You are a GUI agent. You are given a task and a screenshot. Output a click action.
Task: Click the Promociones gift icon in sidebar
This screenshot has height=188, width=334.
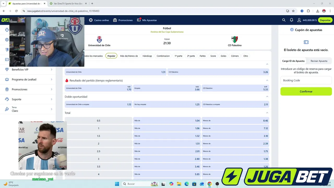[7, 89]
